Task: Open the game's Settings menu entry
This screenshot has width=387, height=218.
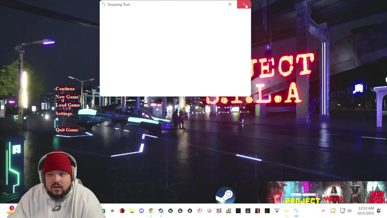Action: (63, 114)
